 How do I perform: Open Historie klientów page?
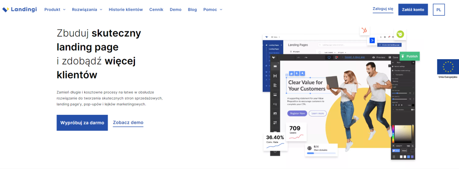[x=126, y=9]
